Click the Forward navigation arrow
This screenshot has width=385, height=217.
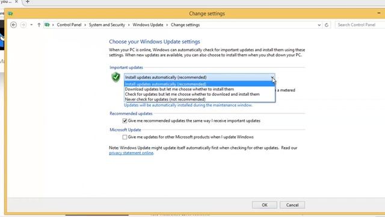click(x=23, y=25)
